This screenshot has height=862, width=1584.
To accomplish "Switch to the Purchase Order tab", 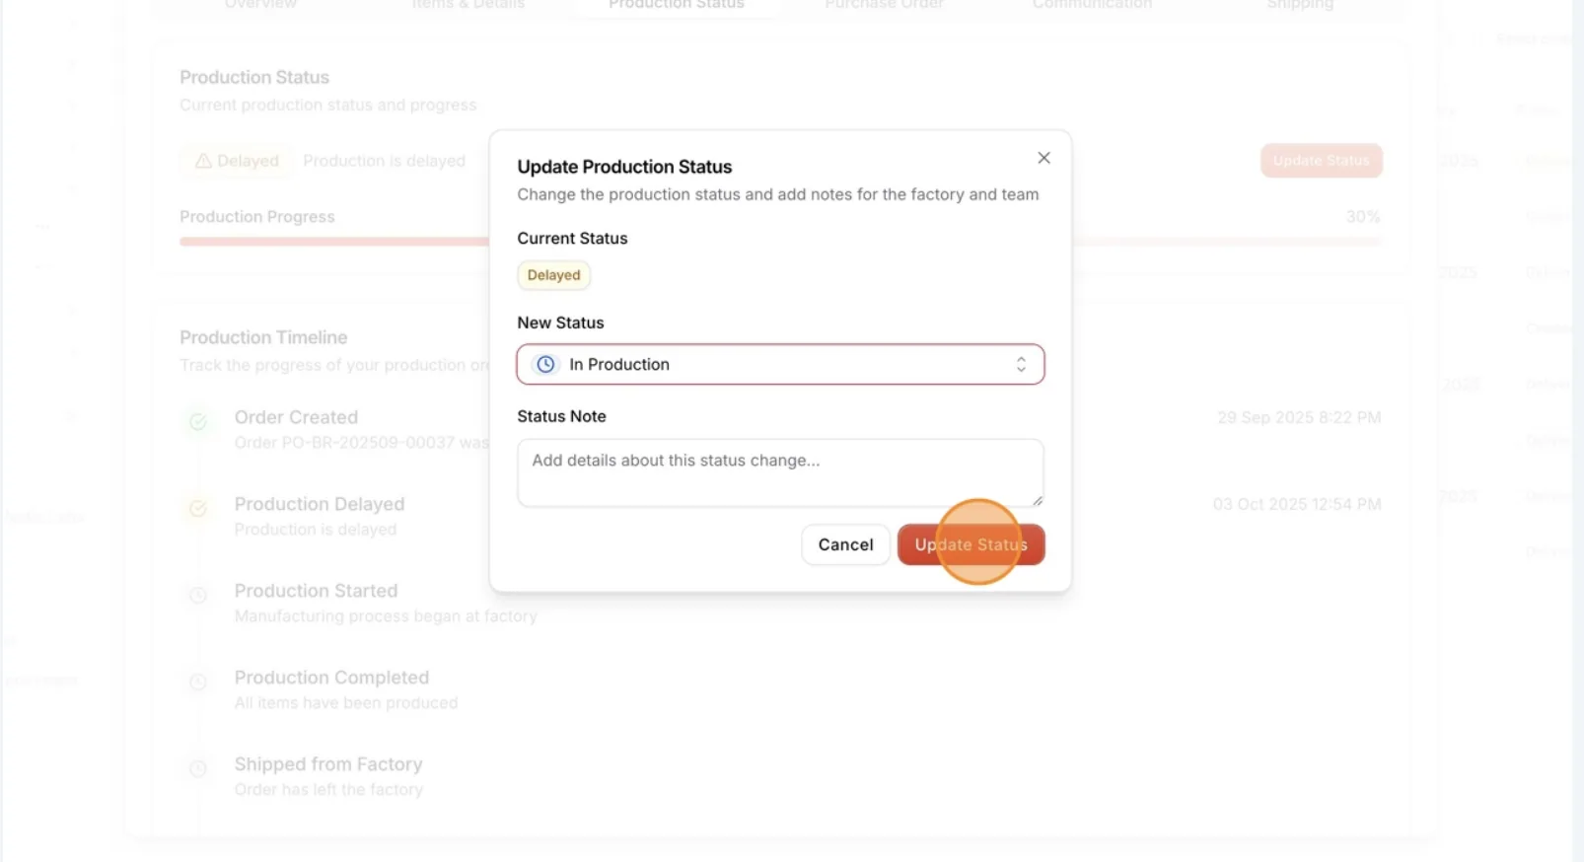I will 884,5.
